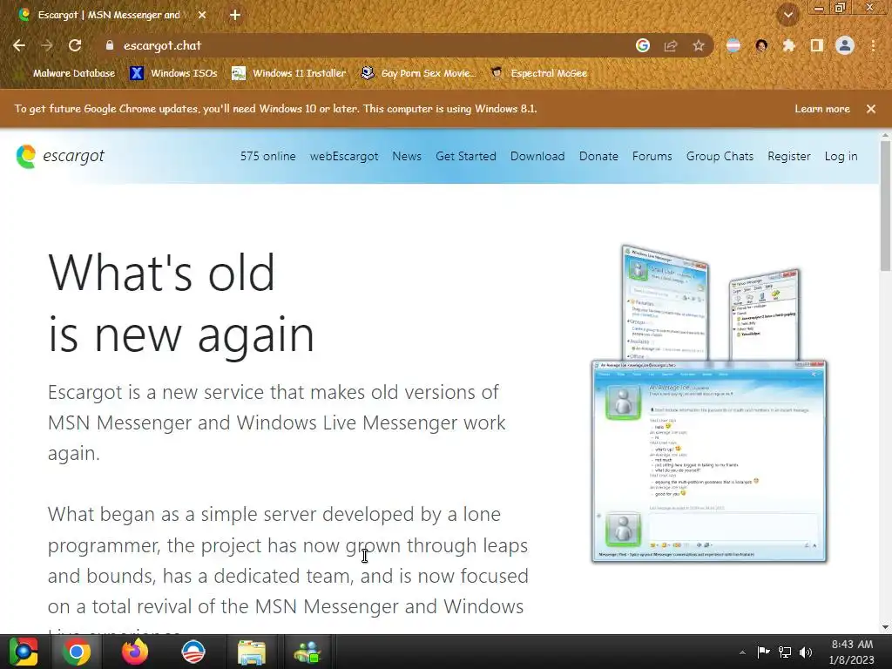Reload the escargot.chat page
This screenshot has height=669, width=892.
pyautogui.click(x=75, y=45)
